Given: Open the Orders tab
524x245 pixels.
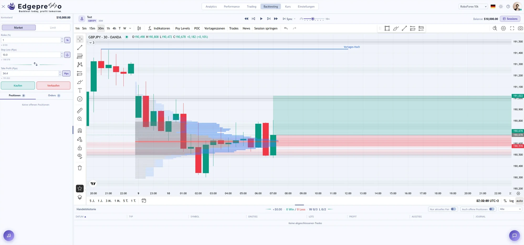Looking at the screenshot, I should click(x=54, y=96).
